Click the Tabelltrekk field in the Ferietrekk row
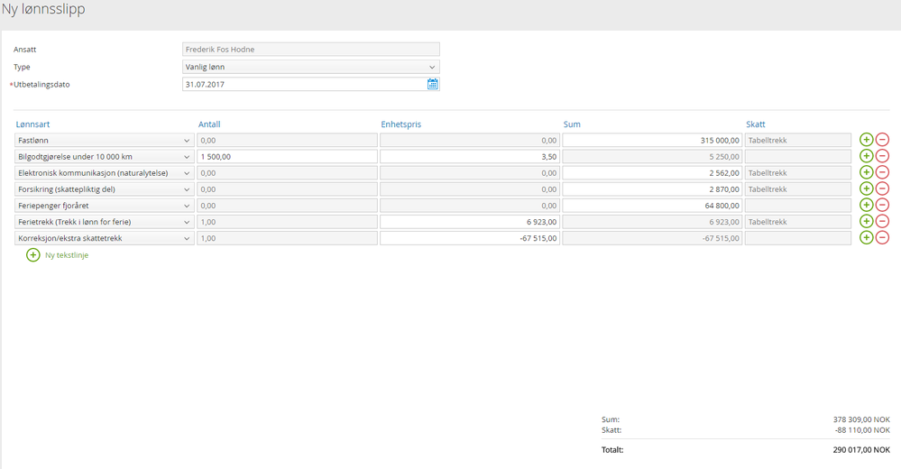Image resolution: width=901 pixels, height=469 pixels. [797, 222]
